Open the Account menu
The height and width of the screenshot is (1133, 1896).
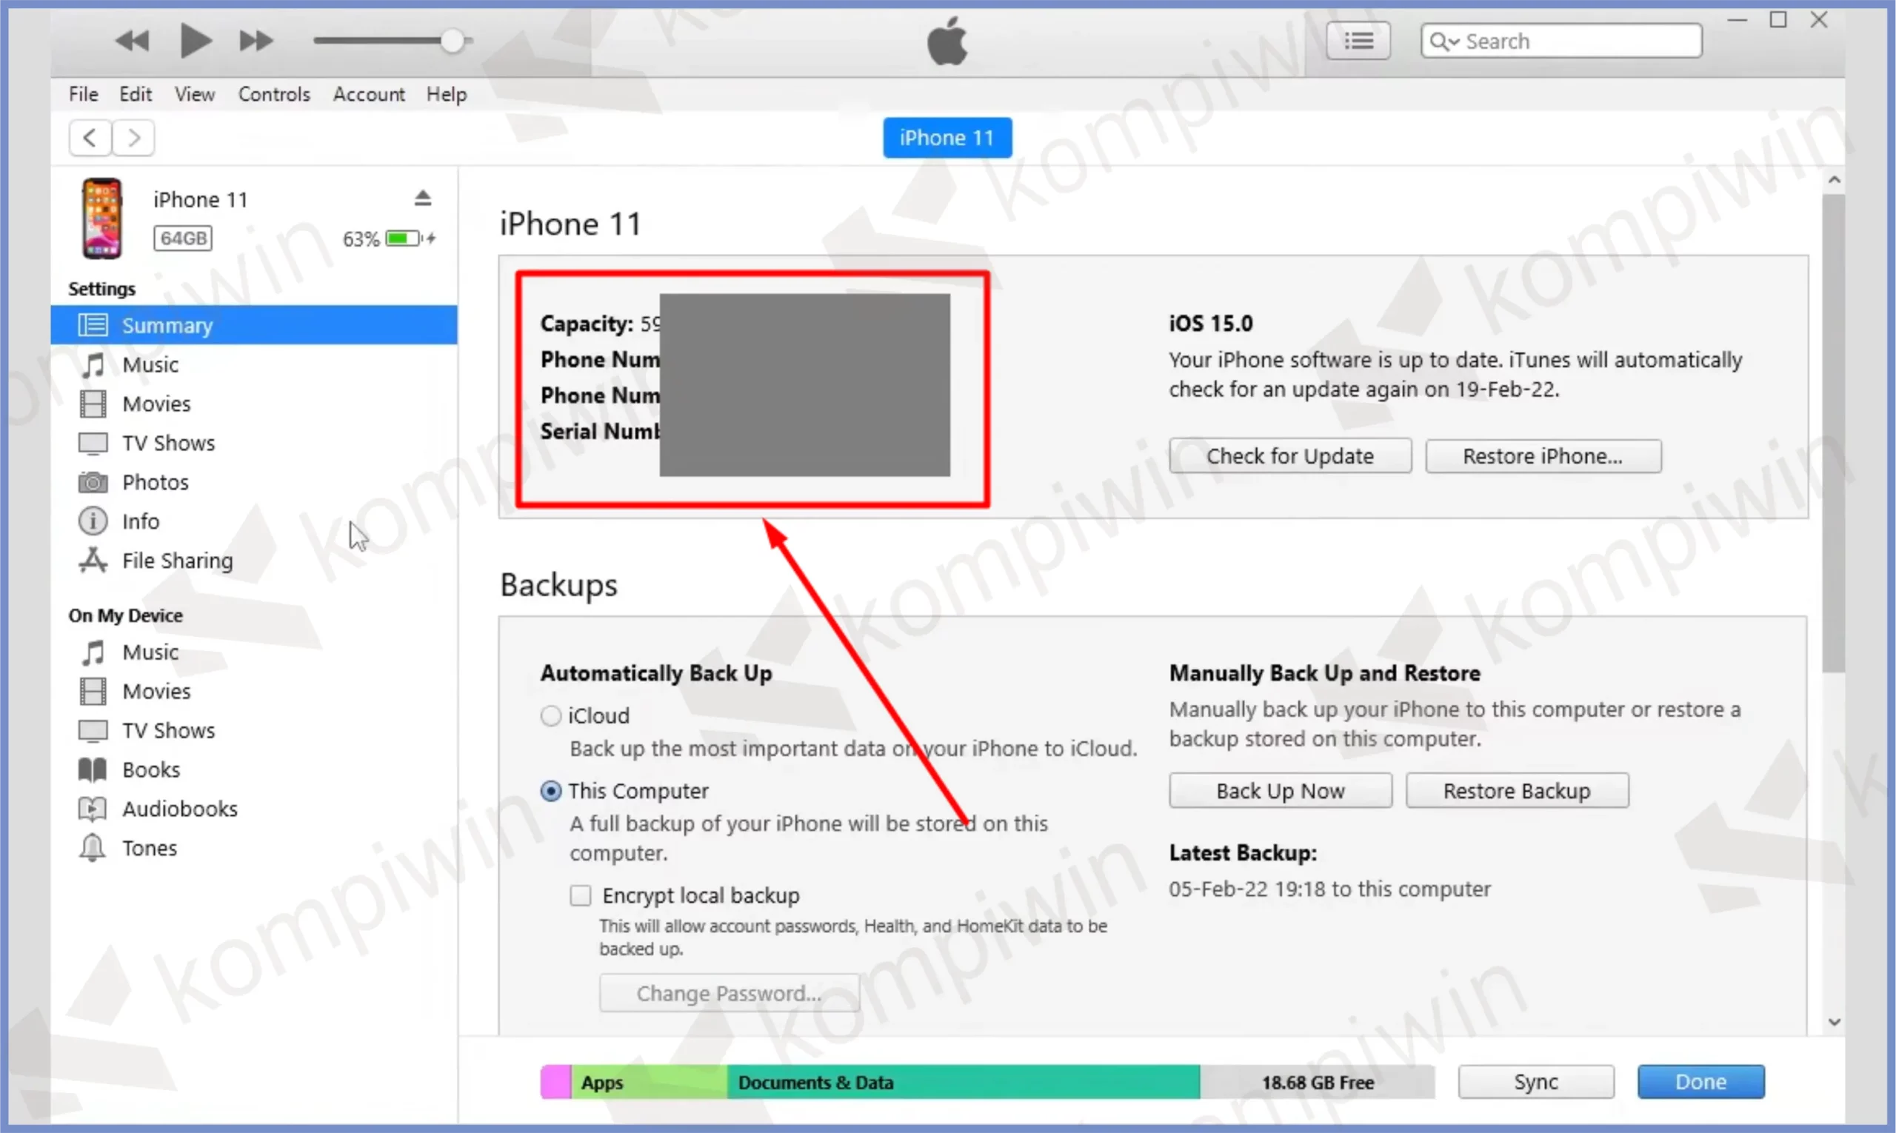click(x=369, y=94)
